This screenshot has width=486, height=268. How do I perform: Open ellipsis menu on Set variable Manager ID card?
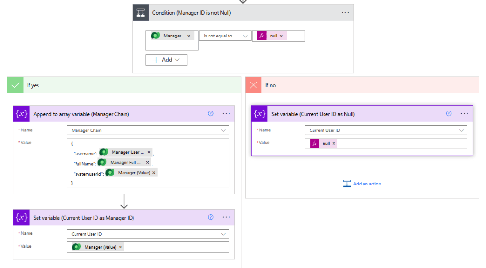tap(226, 217)
